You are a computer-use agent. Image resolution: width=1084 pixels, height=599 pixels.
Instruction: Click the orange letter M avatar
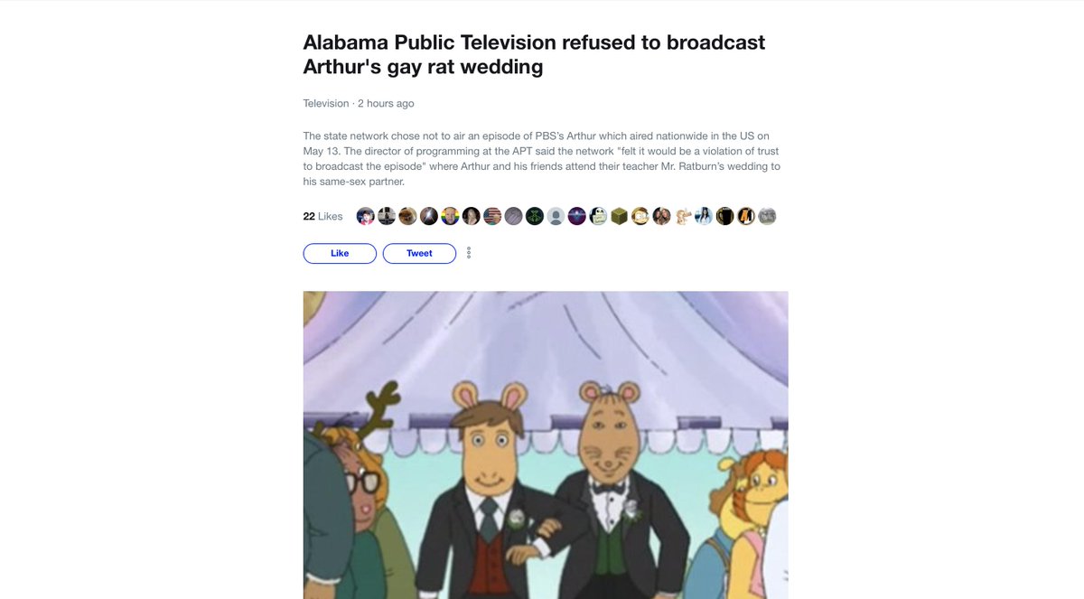click(746, 216)
